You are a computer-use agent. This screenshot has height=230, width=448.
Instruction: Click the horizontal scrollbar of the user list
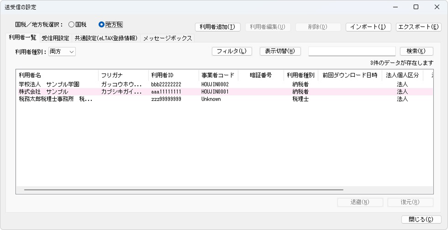coord(183,190)
